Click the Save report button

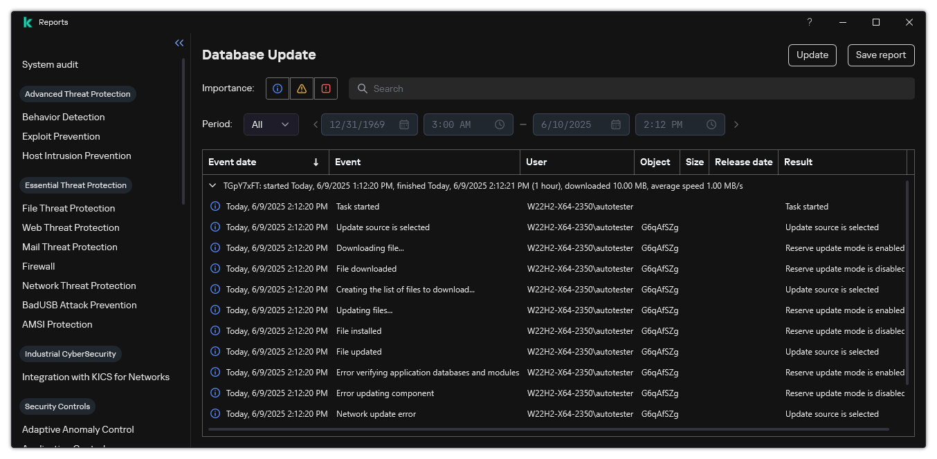880,55
